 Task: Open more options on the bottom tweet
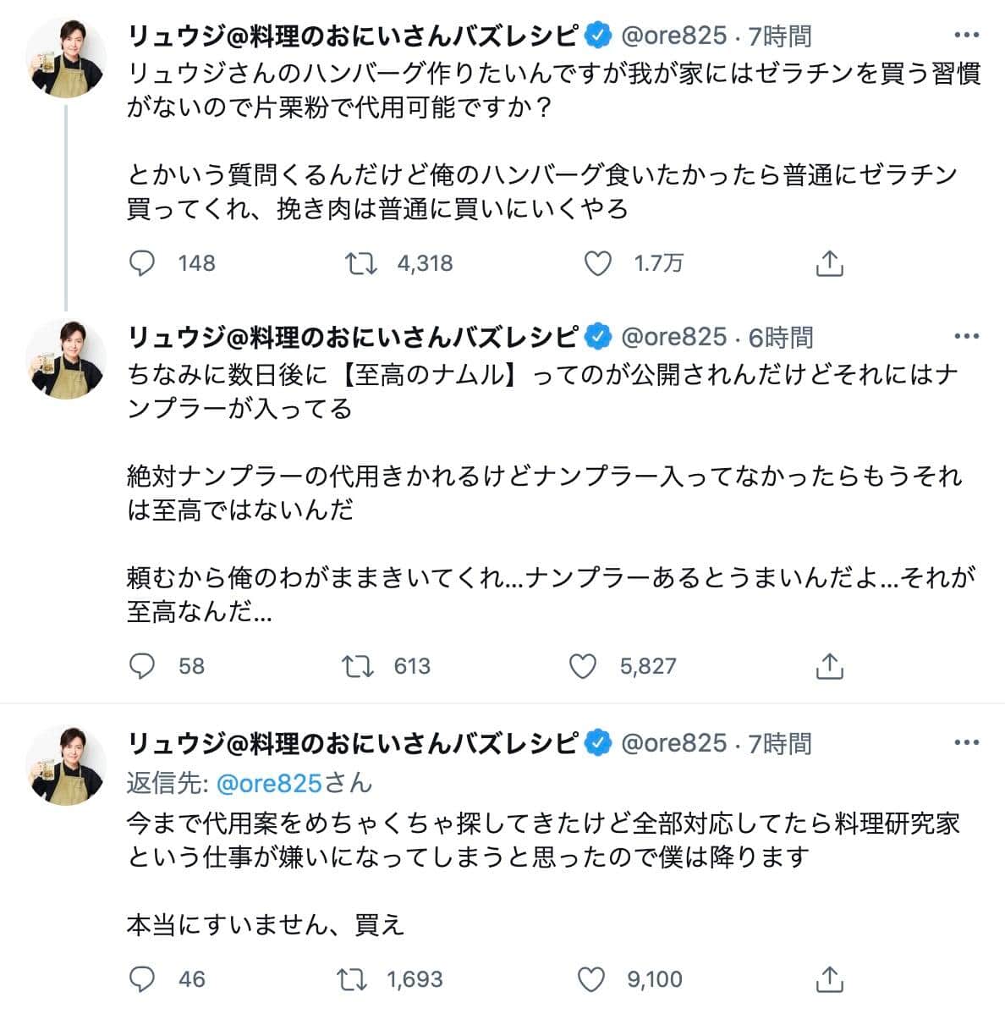pos(966,743)
